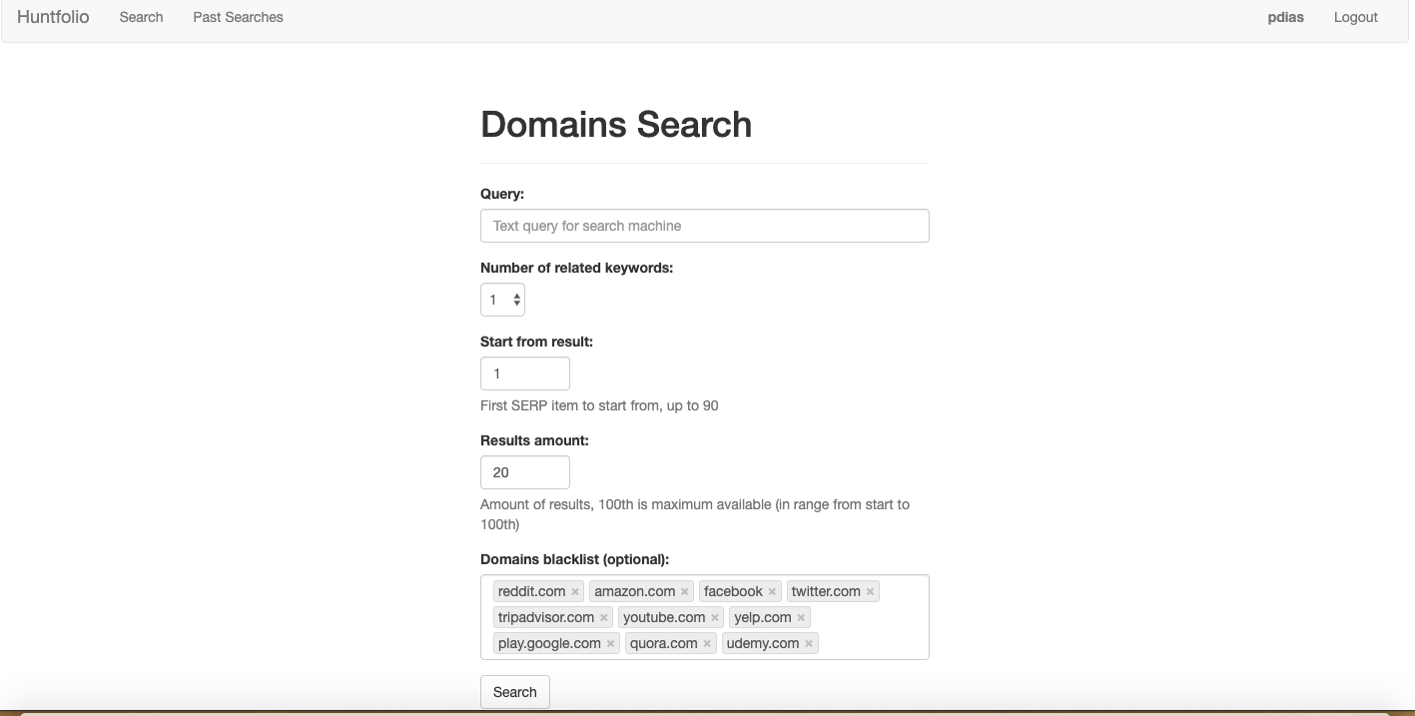Select the play.google.com tag text
1415x716 pixels.
coord(549,643)
